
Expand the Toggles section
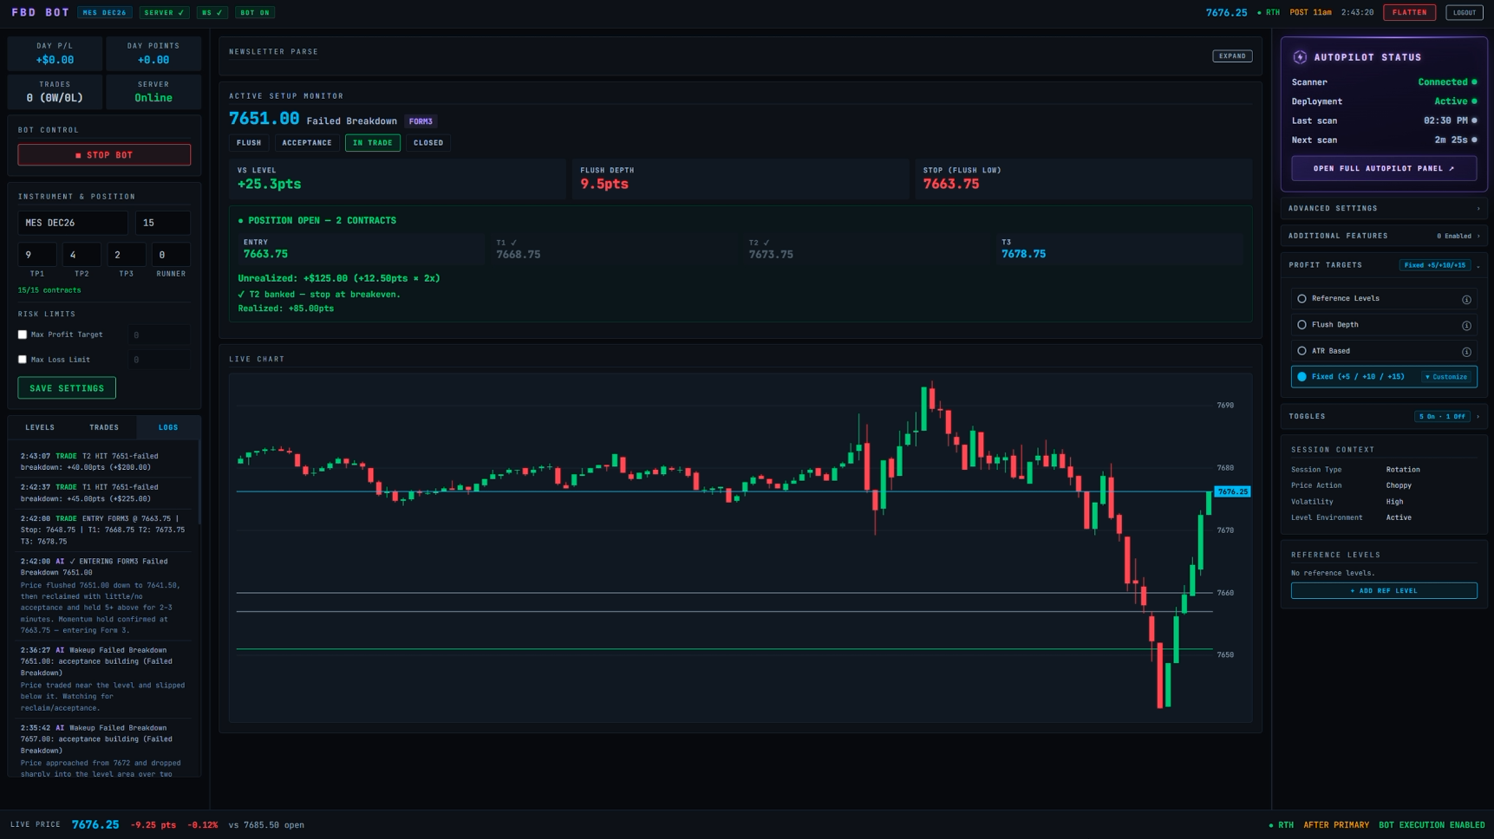tap(1384, 417)
